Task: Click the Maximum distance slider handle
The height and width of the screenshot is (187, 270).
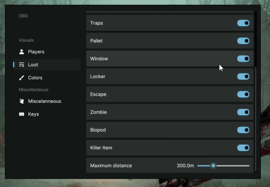Action: pyautogui.click(x=213, y=166)
